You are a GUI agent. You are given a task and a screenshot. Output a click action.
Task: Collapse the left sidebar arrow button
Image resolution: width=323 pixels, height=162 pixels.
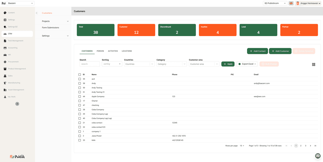(x=17, y=104)
